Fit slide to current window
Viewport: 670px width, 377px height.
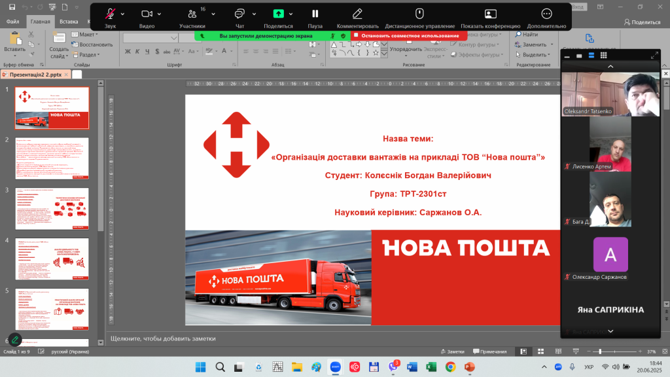[665, 351]
